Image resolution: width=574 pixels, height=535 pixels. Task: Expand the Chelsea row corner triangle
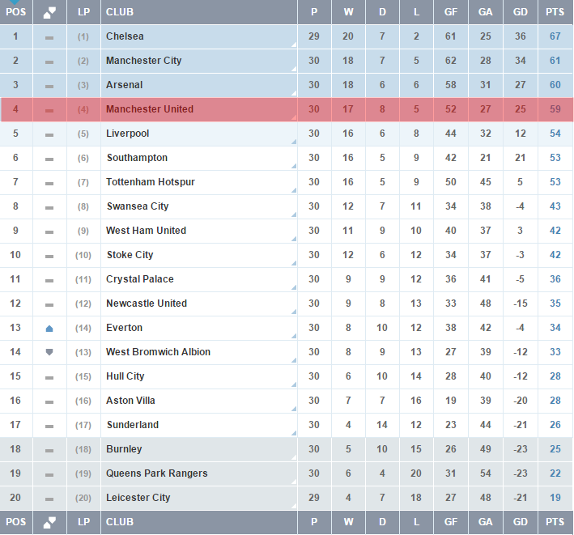click(x=293, y=45)
